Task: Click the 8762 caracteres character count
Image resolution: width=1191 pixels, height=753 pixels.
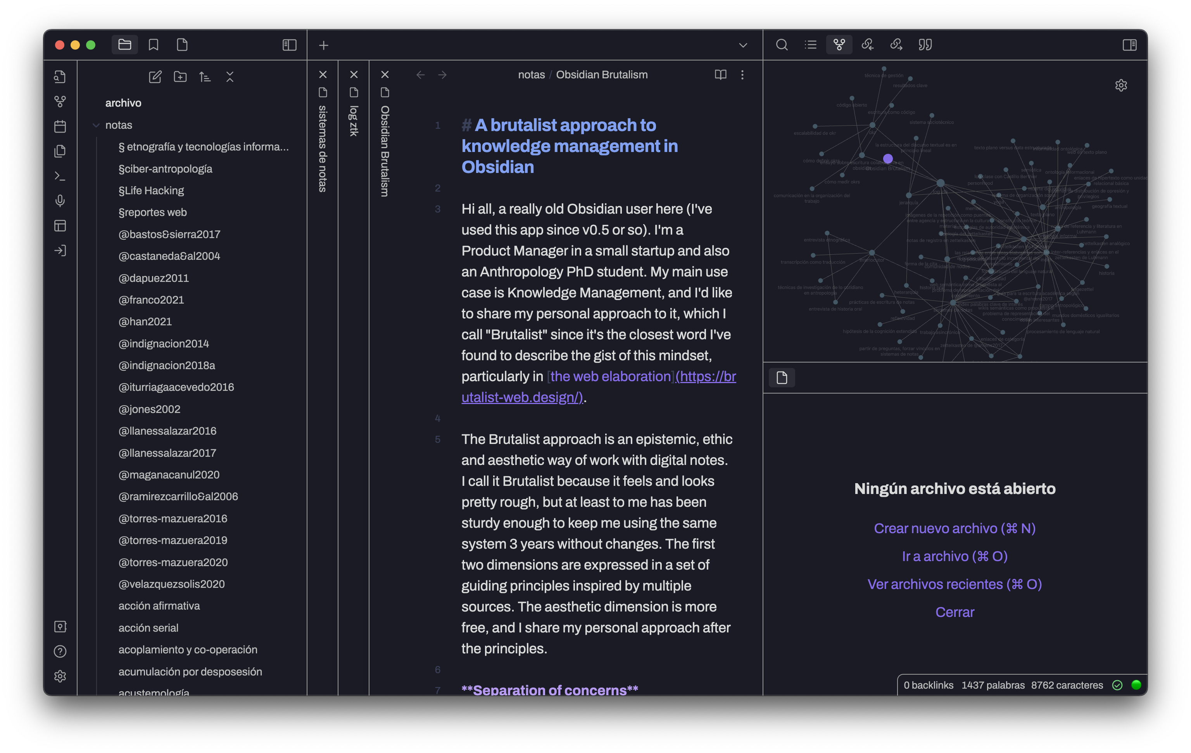Action: tap(1067, 685)
